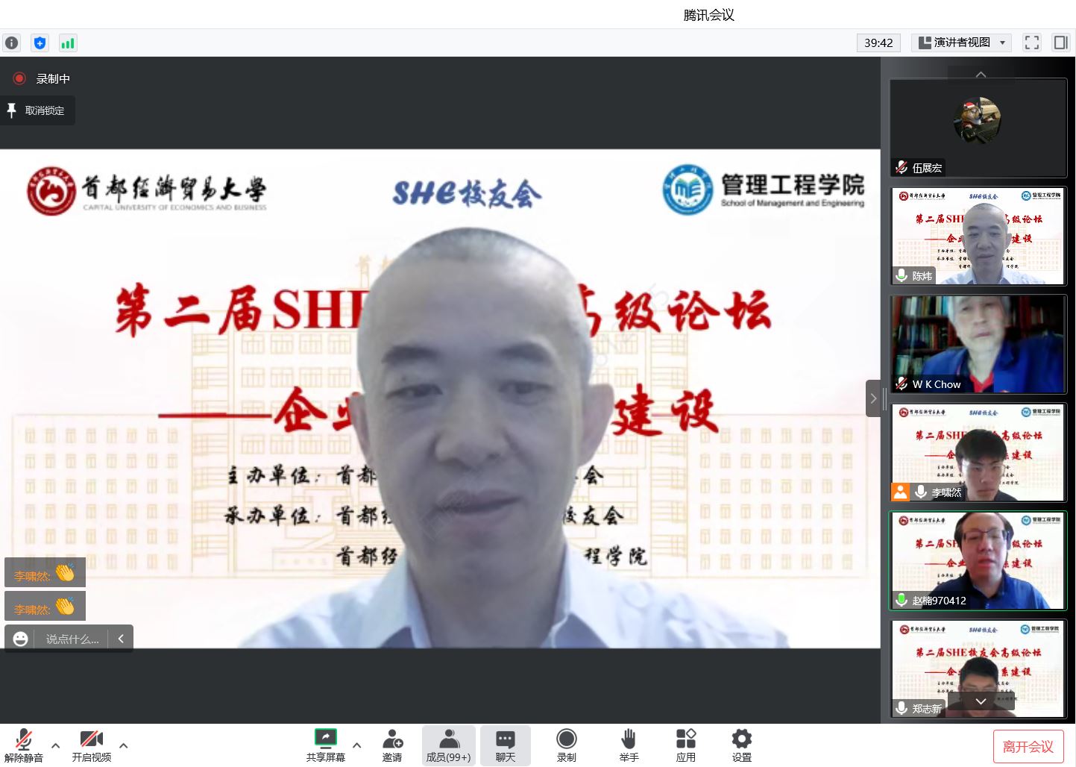The image size is (1076, 767).
Task: Open the blue security shield icon
Action: 40,43
